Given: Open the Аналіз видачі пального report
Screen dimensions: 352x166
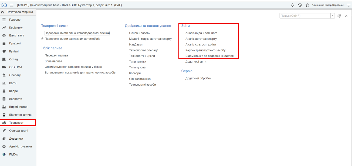Looking at the screenshot, I should (201, 33).
